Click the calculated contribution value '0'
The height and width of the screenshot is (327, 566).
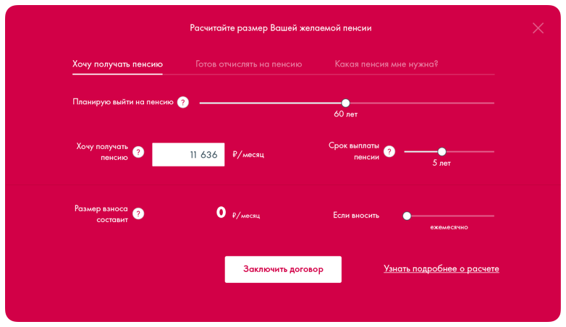[x=221, y=212]
